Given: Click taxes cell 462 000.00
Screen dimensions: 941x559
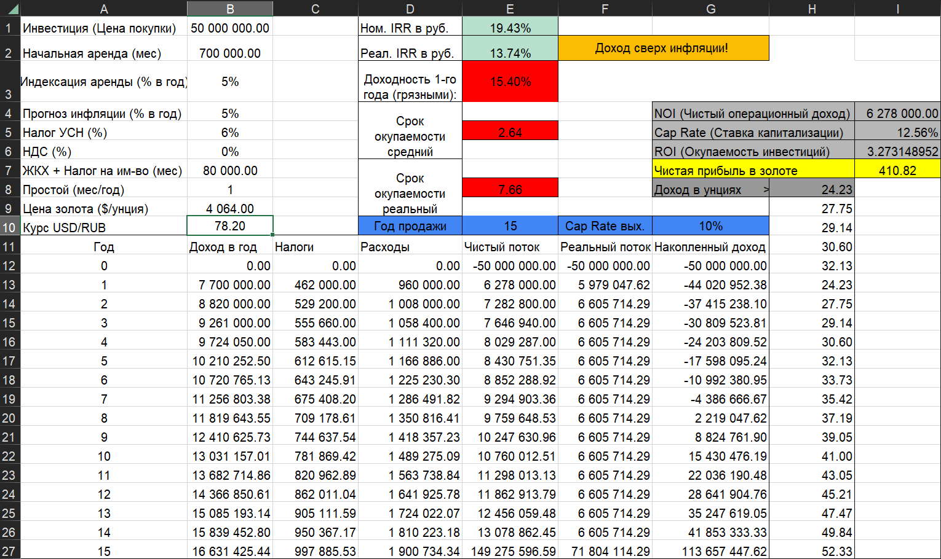Looking at the screenshot, I should click(x=315, y=284).
